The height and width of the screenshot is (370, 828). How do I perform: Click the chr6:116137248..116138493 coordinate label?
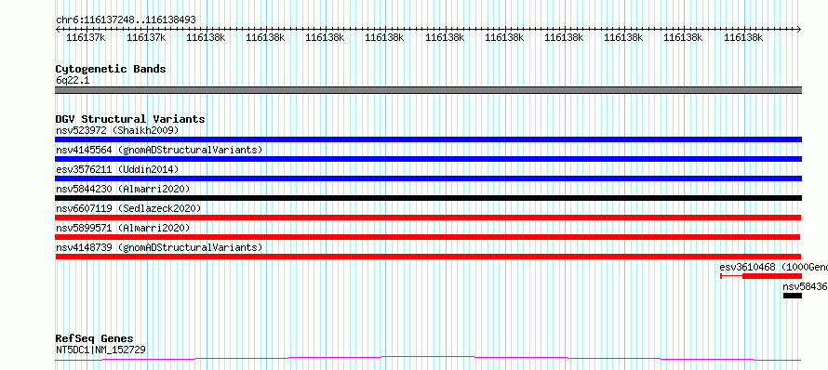[x=126, y=20]
